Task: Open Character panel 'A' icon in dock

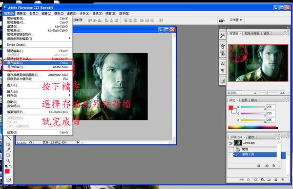Action: 222,64
